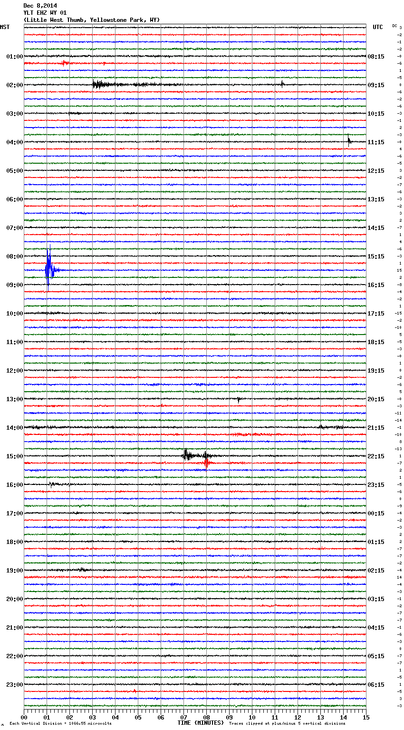Click the 'Each Vertical Division = 1066.55 microvolts' note
The width and height of the screenshot is (404, 730).
60,724
